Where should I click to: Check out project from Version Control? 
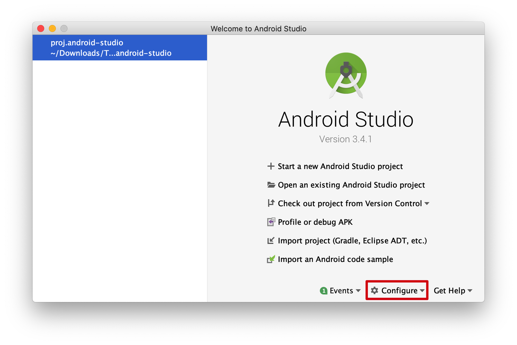pyautogui.click(x=350, y=204)
